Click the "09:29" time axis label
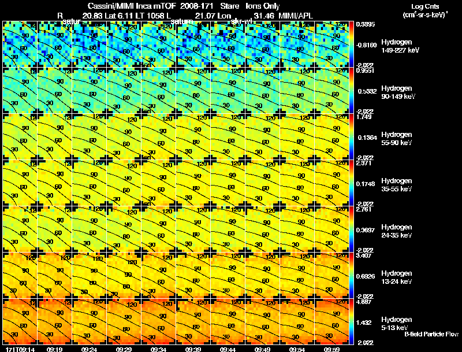This screenshot has height=352, width=462. point(124,349)
